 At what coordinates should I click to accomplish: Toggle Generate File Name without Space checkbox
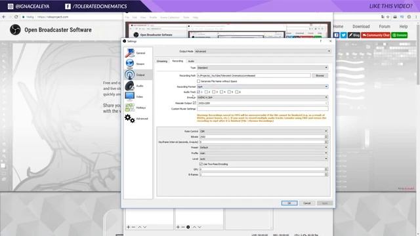[x=198, y=81]
